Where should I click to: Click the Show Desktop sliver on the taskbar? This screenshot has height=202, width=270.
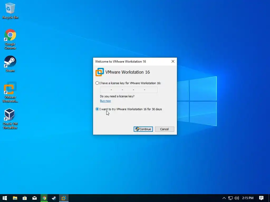tap(269, 198)
